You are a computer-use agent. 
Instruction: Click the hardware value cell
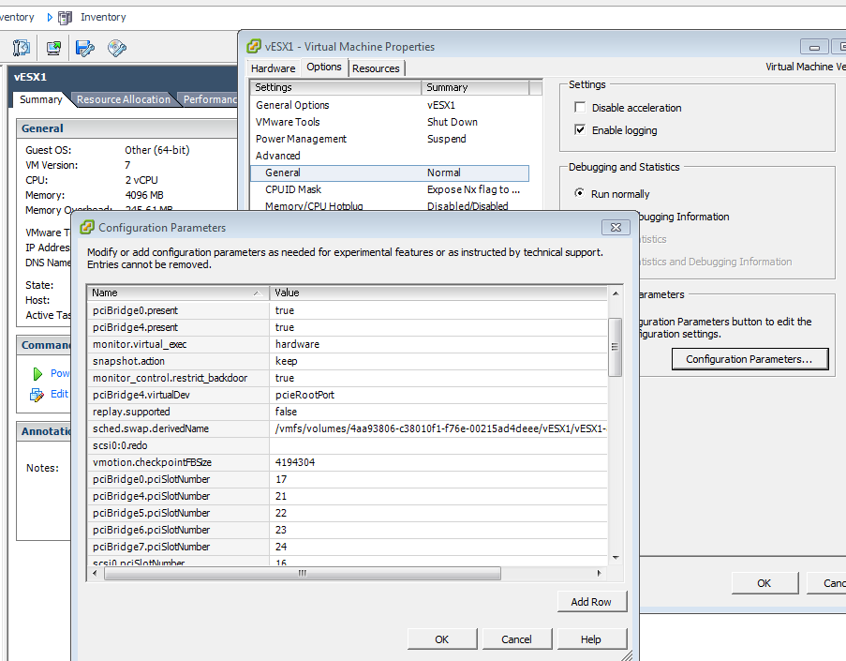pyautogui.click(x=438, y=344)
